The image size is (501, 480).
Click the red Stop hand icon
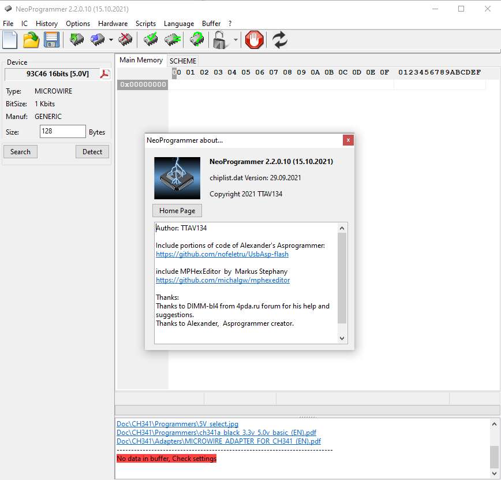click(255, 40)
